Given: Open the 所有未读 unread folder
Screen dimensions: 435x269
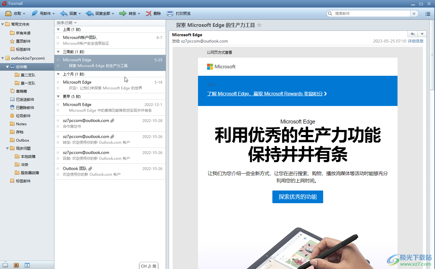Looking at the screenshot, I should coord(23,33).
